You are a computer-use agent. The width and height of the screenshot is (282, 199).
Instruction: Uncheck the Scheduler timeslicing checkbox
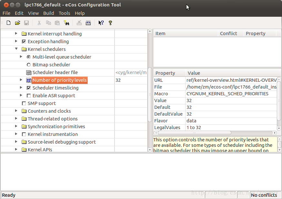(29, 88)
